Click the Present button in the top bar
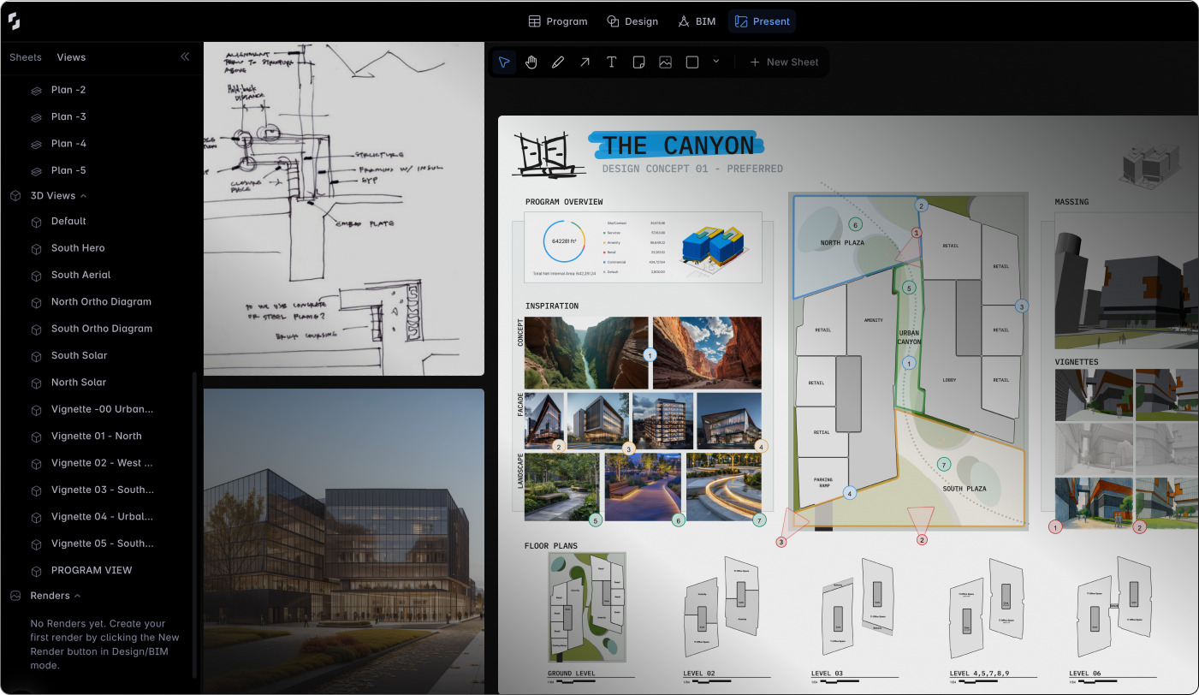1199x695 pixels. click(x=762, y=21)
